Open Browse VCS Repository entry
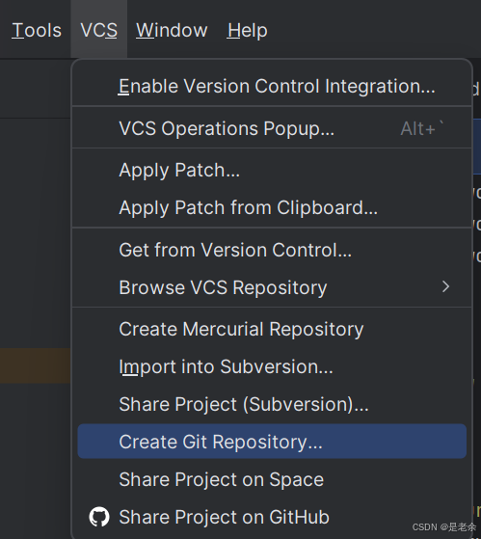Viewport: 481px width, 539px height. [272, 287]
